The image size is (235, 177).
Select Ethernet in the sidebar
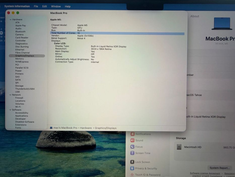click(x=20, y=50)
